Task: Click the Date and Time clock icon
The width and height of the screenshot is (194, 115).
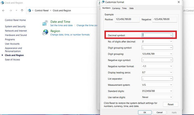Action: [x=45, y=23]
